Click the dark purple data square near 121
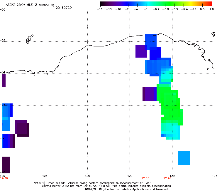The width and height of the screenshot is (217, 191). click(x=22, y=128)
